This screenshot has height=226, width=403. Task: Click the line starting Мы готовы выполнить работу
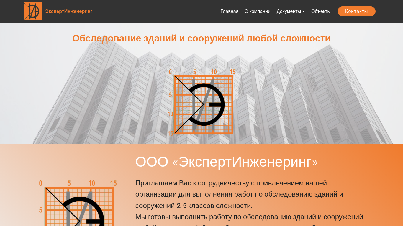point(249,217)
